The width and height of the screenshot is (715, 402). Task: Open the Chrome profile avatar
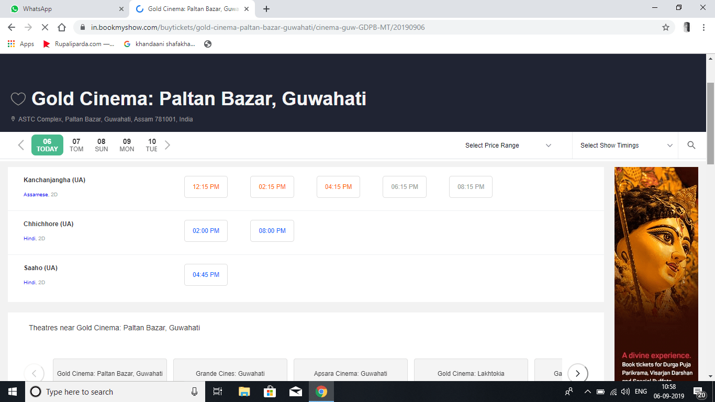coord(687,27)
